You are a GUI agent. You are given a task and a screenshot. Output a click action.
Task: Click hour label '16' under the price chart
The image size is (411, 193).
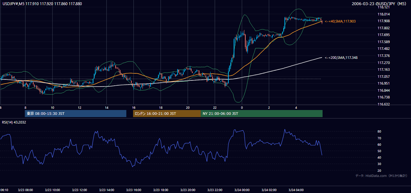[x=134, y=108]
